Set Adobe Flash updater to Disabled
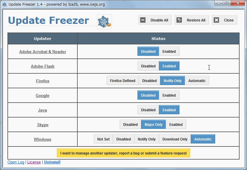 (x=148, y=66)
